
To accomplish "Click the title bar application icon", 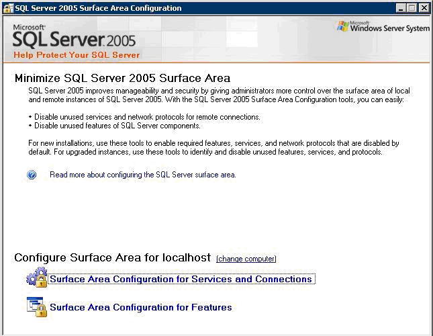I will pyautogui.click(x=8, y=8).
